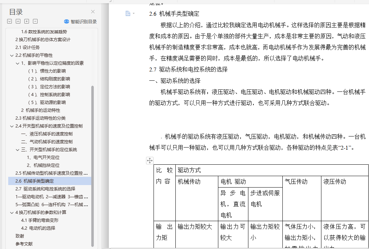Collapse the 2.2 机械手的平稳性 outline node

coord(12,55)
